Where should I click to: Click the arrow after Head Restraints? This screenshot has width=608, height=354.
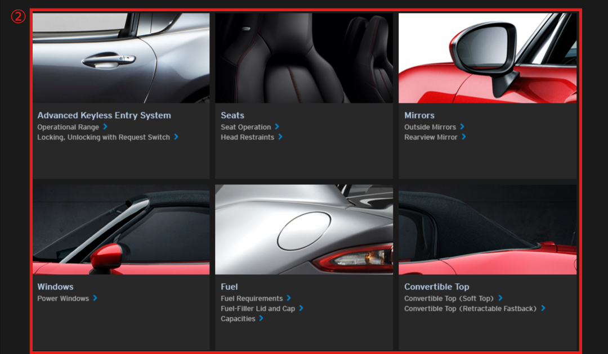pos(280,137)
